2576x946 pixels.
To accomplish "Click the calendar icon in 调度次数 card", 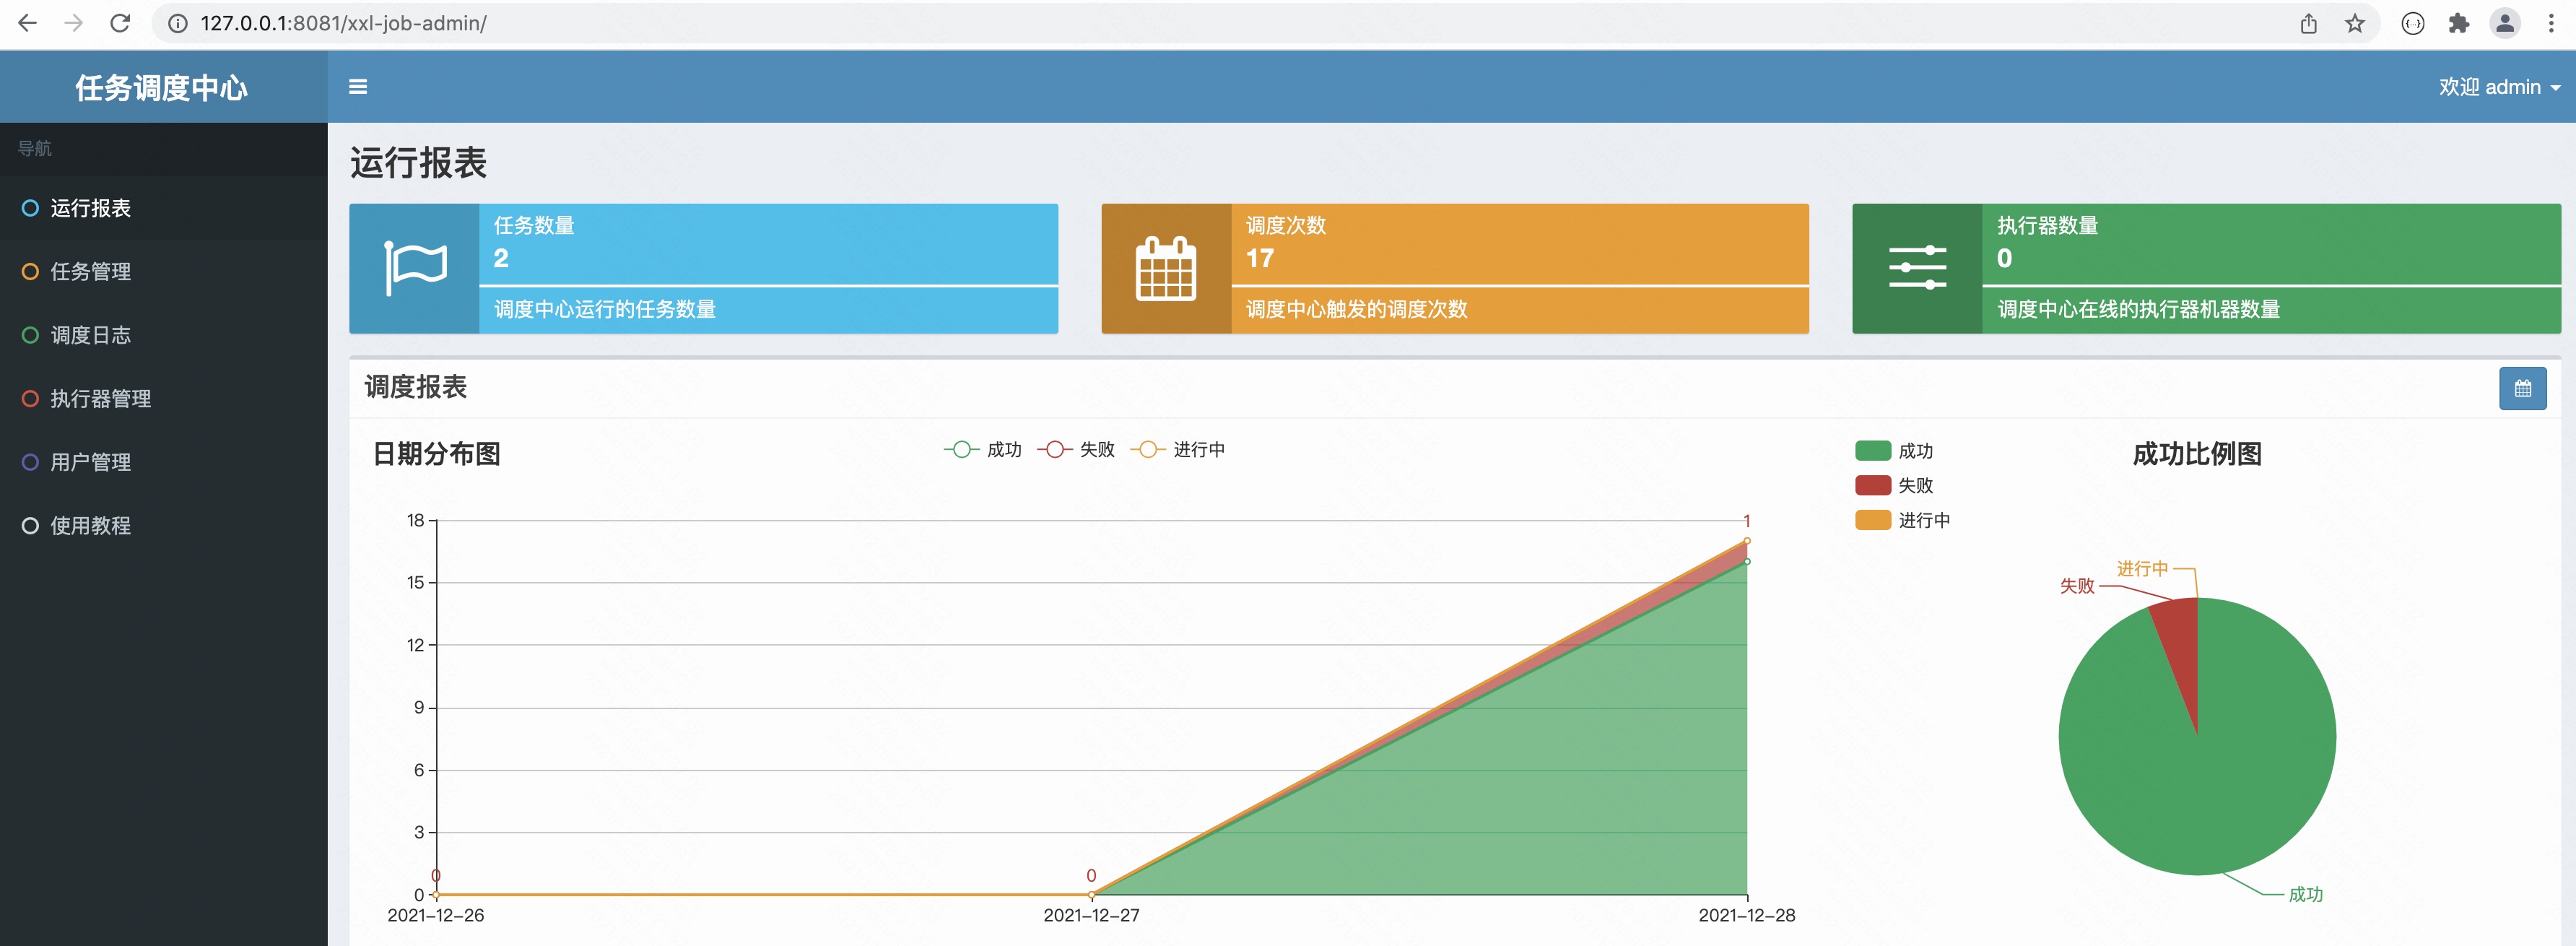I will click(x=1165, y=268).
